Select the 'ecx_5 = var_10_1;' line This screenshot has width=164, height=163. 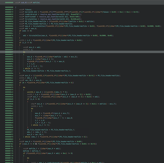point(35,134)
